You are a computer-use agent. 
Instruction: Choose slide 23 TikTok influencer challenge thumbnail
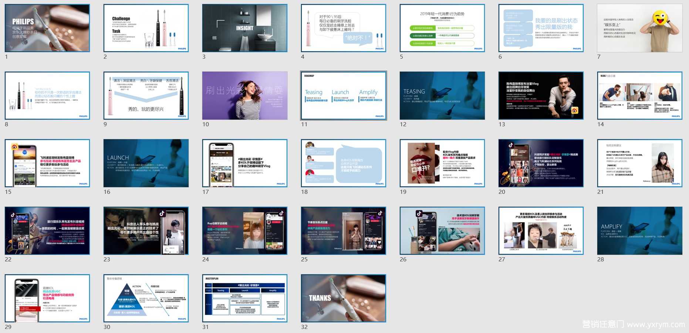(x=146, y=231)
